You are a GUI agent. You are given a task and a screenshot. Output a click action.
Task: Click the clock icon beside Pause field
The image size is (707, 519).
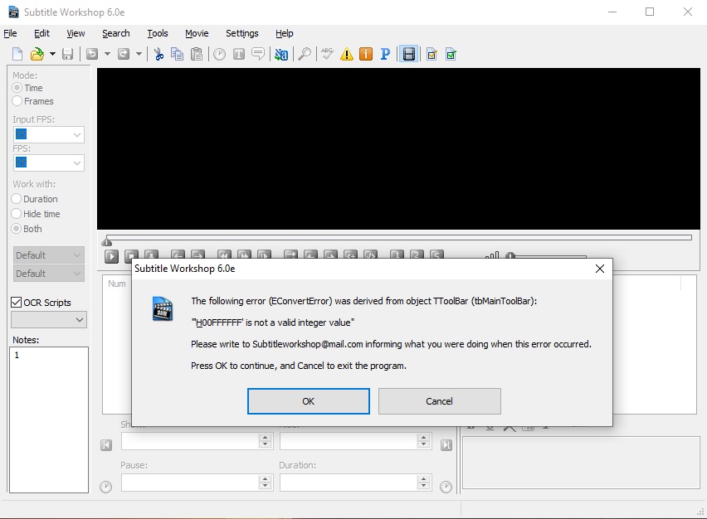pos(105,487)
